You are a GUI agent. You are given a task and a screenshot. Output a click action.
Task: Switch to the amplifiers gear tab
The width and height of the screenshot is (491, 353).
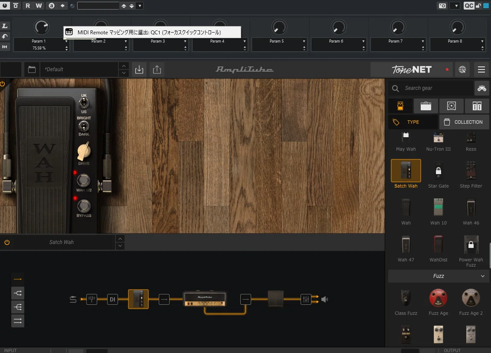[x=426, y=106]
